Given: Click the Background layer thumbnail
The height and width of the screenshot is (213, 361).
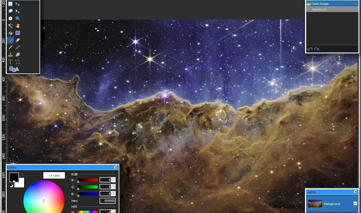Looking at the screenshot, I should pos(315,204).
